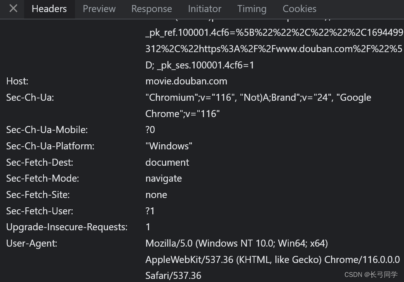Open the Preview tab
The height and width of the screenshot is (282, 404).
(x=99, y=9)
